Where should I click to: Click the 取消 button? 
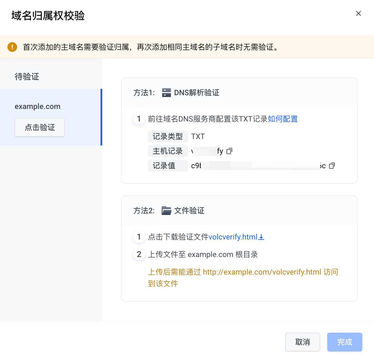pyautogui.click(x=303, y=342)
